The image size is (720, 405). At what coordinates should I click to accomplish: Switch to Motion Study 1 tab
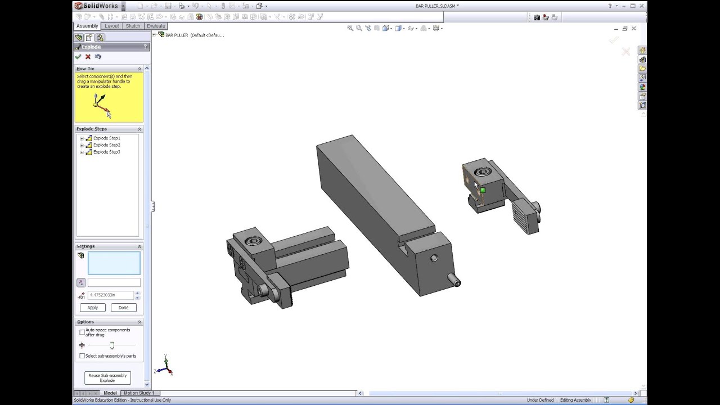(139, 393)
